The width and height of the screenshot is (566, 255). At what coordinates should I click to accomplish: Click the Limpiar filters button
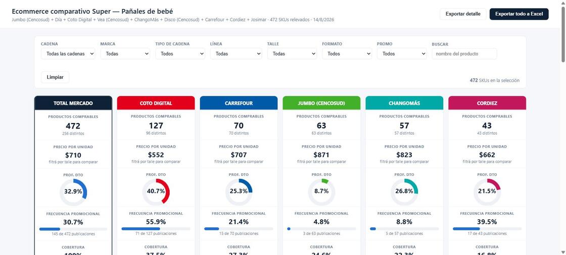[55, 77]
